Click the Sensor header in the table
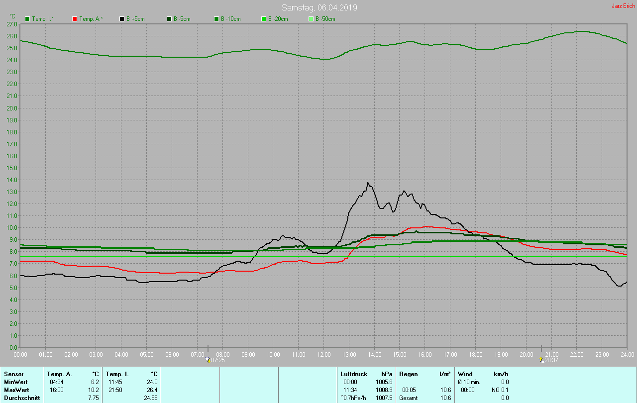The image size is (637, 403). pos(13,374)
